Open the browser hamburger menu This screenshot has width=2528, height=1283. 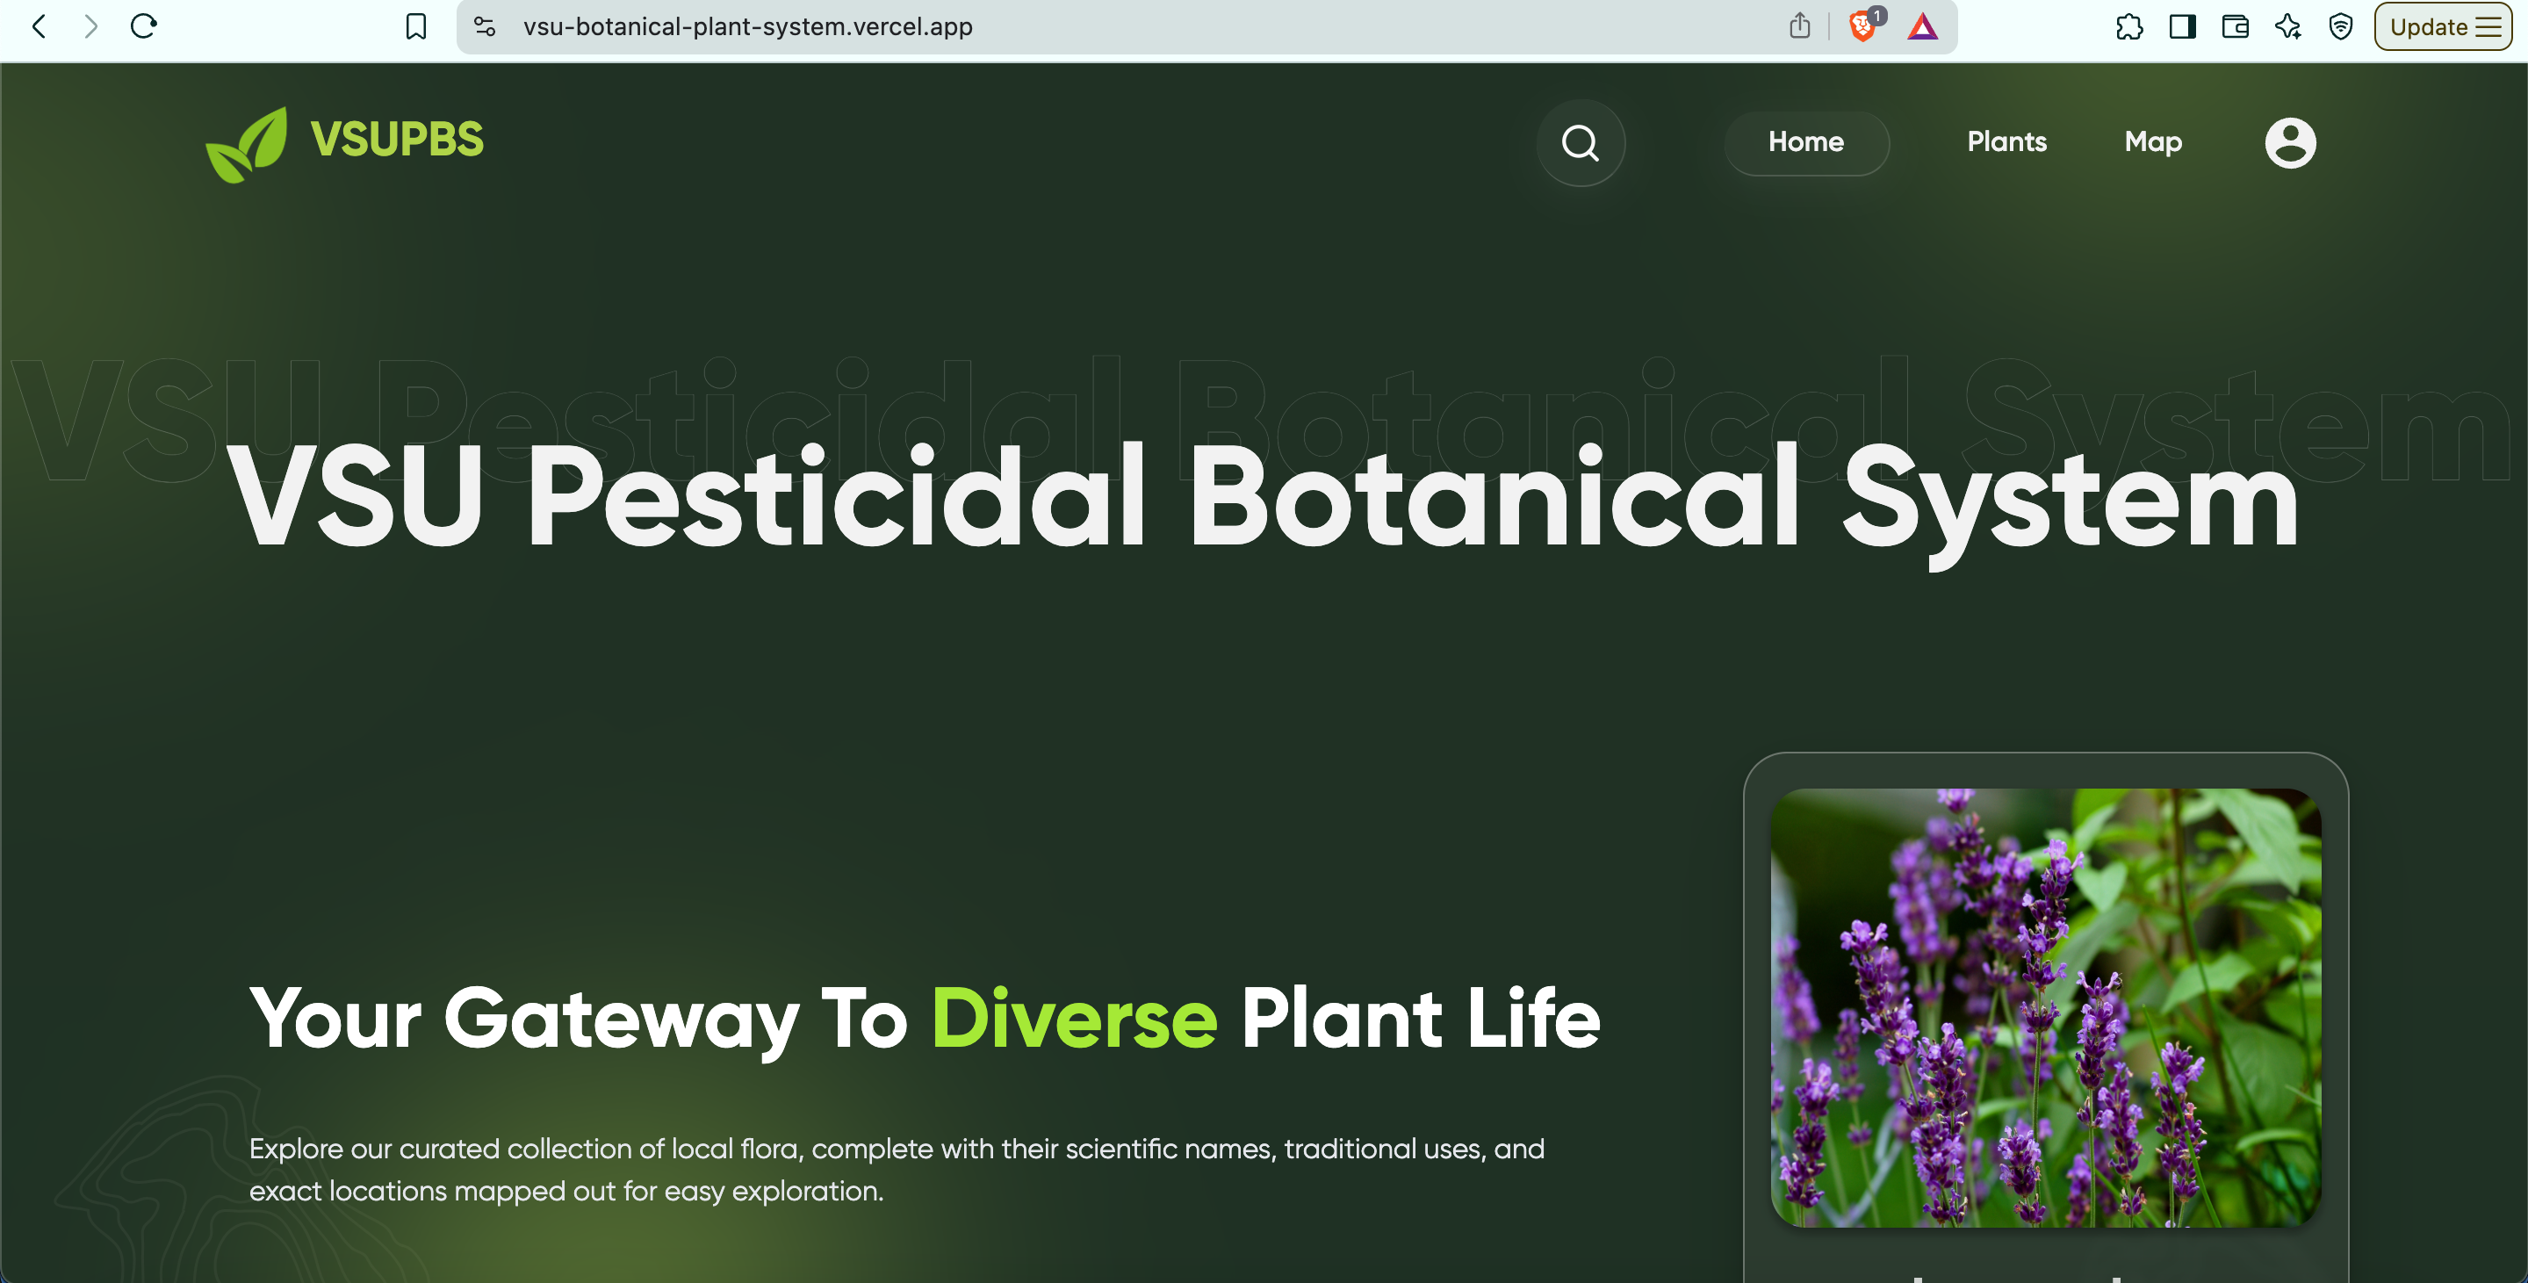tap(2488, 26)
